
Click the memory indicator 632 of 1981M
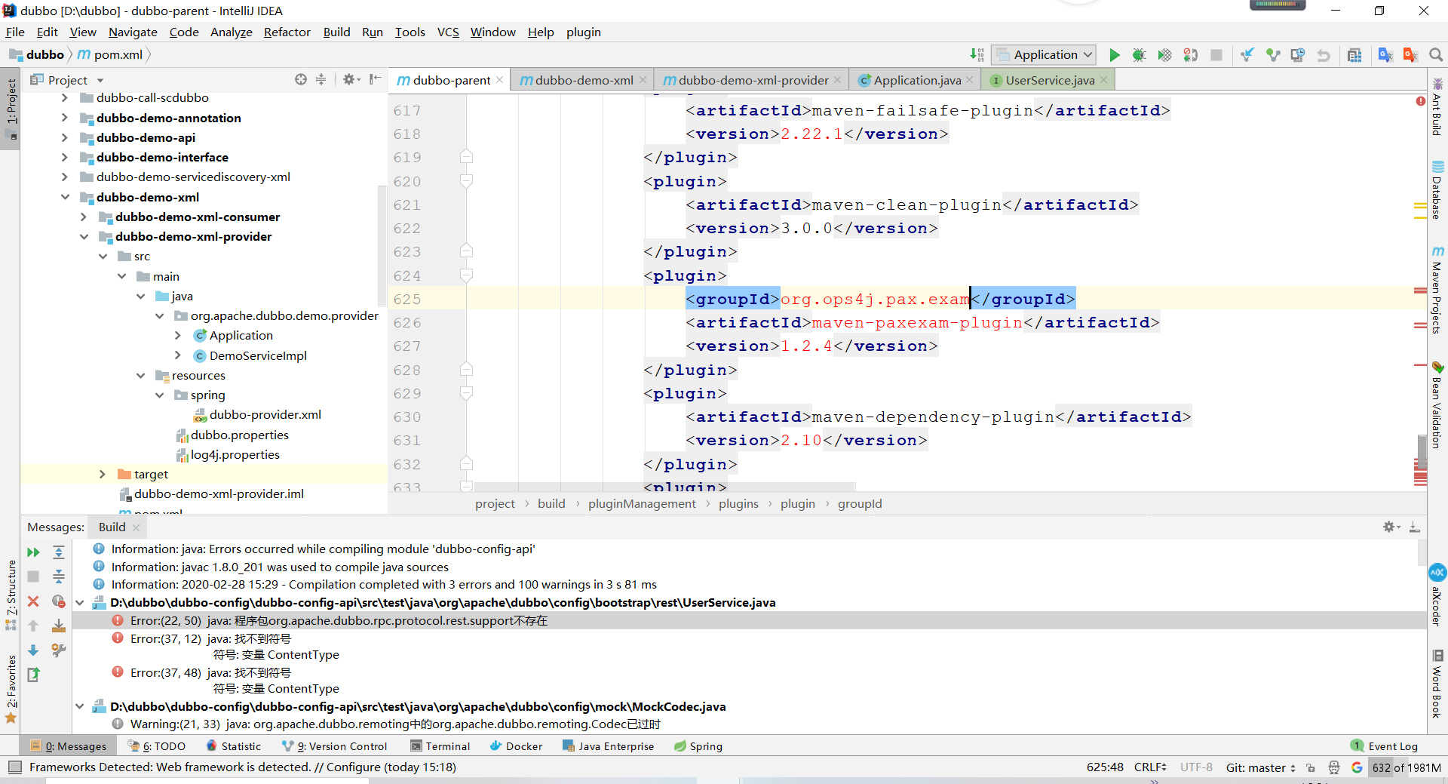coord(1407,767)
